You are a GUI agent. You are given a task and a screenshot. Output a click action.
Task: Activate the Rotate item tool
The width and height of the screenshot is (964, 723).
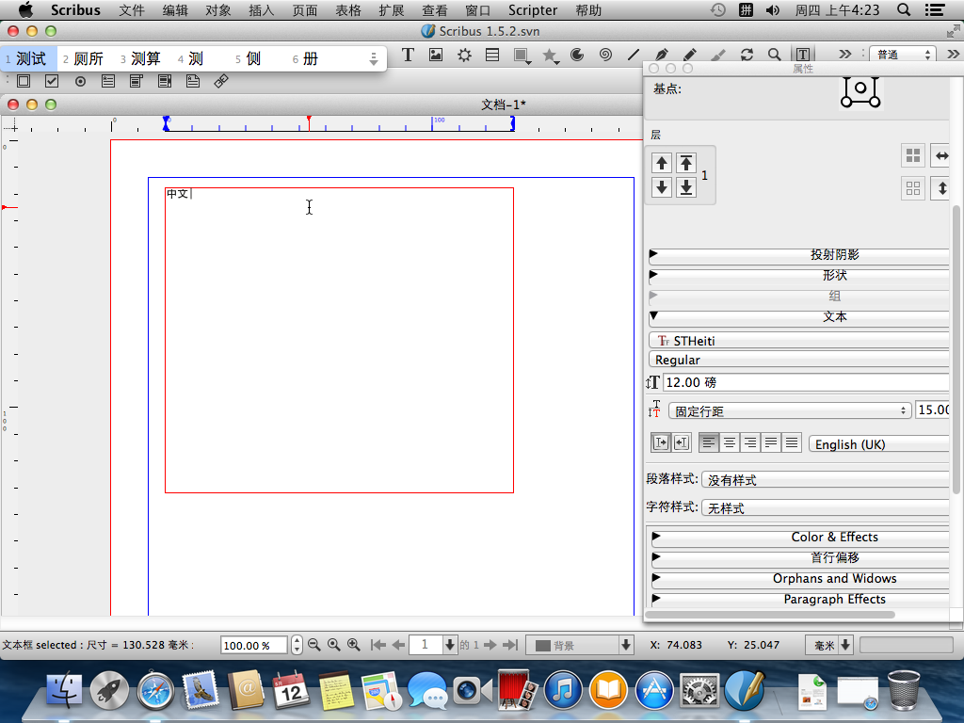click(747, 55)
